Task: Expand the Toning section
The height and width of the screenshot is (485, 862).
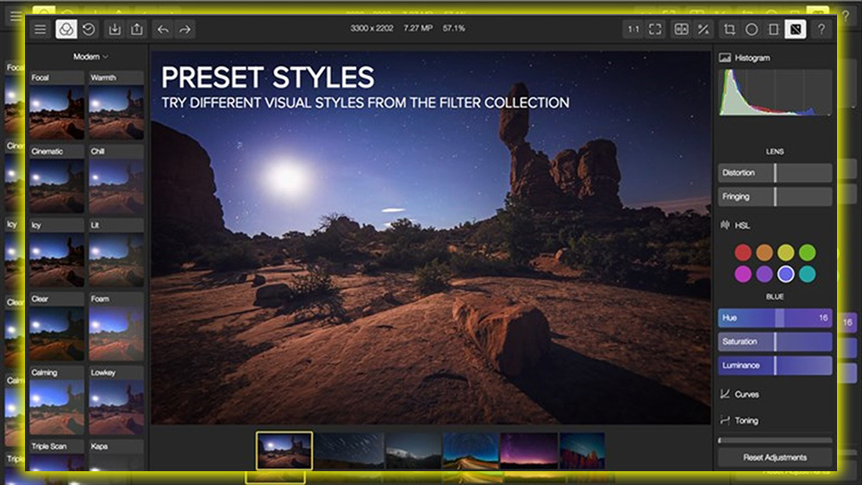Action: coord(746,420)
